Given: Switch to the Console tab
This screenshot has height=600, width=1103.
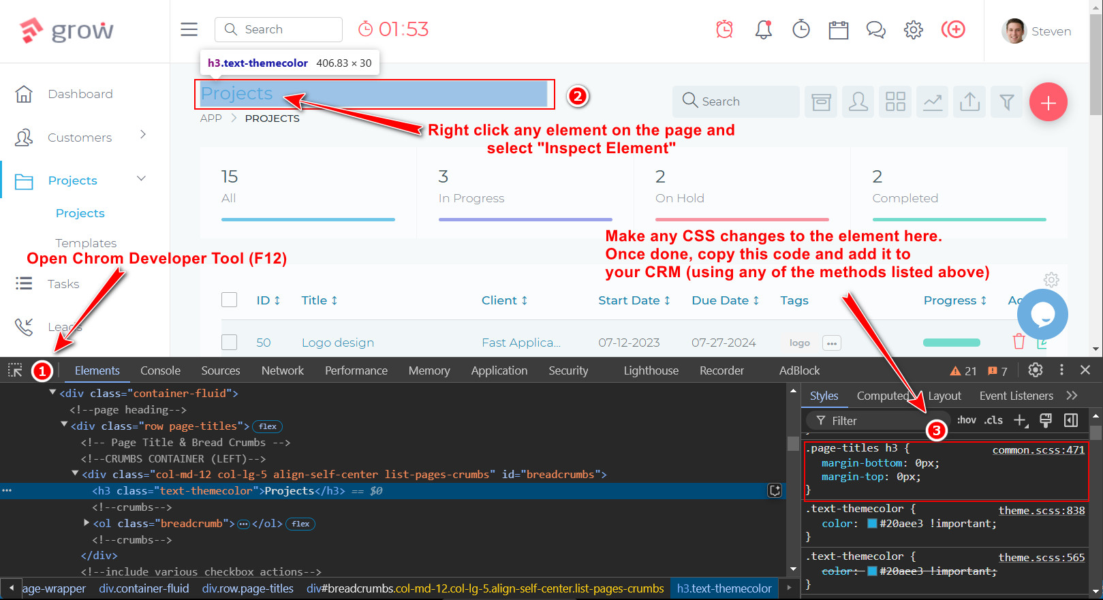Looking at the screenshot, I should 160,370.
